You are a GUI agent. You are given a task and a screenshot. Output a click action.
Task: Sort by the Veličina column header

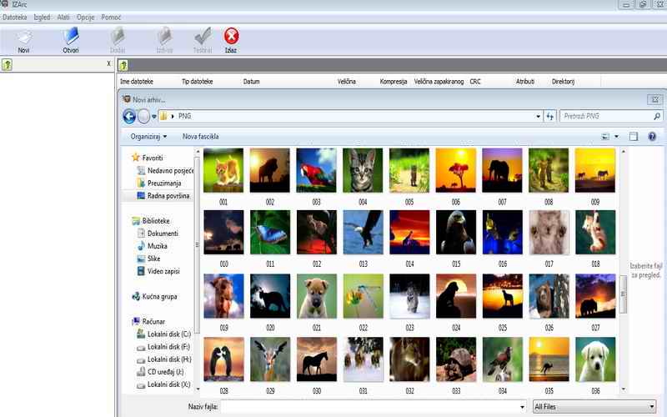[x=347, y=81]
